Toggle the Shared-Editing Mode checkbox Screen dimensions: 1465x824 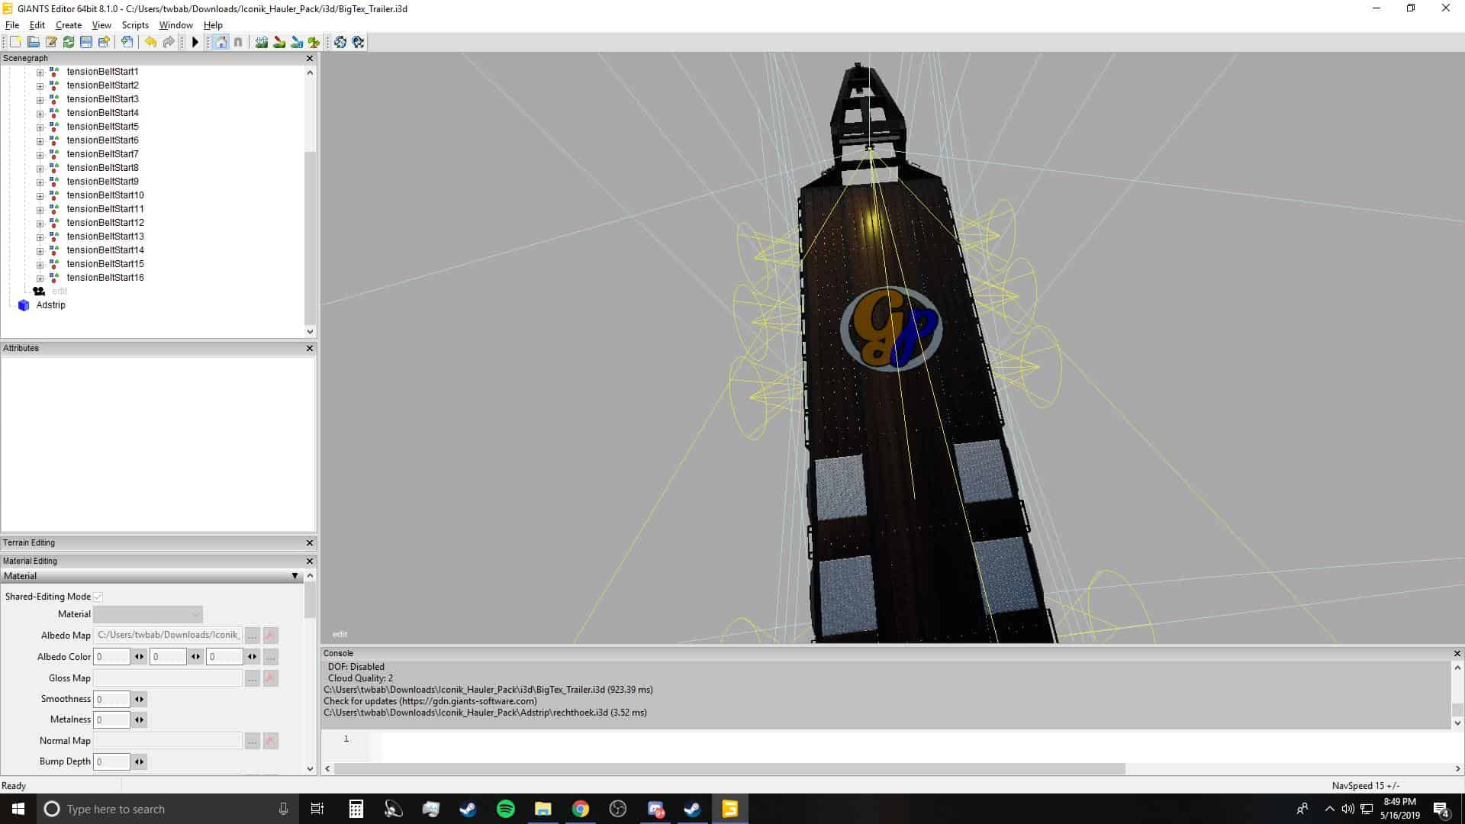[x=98, y=597]
